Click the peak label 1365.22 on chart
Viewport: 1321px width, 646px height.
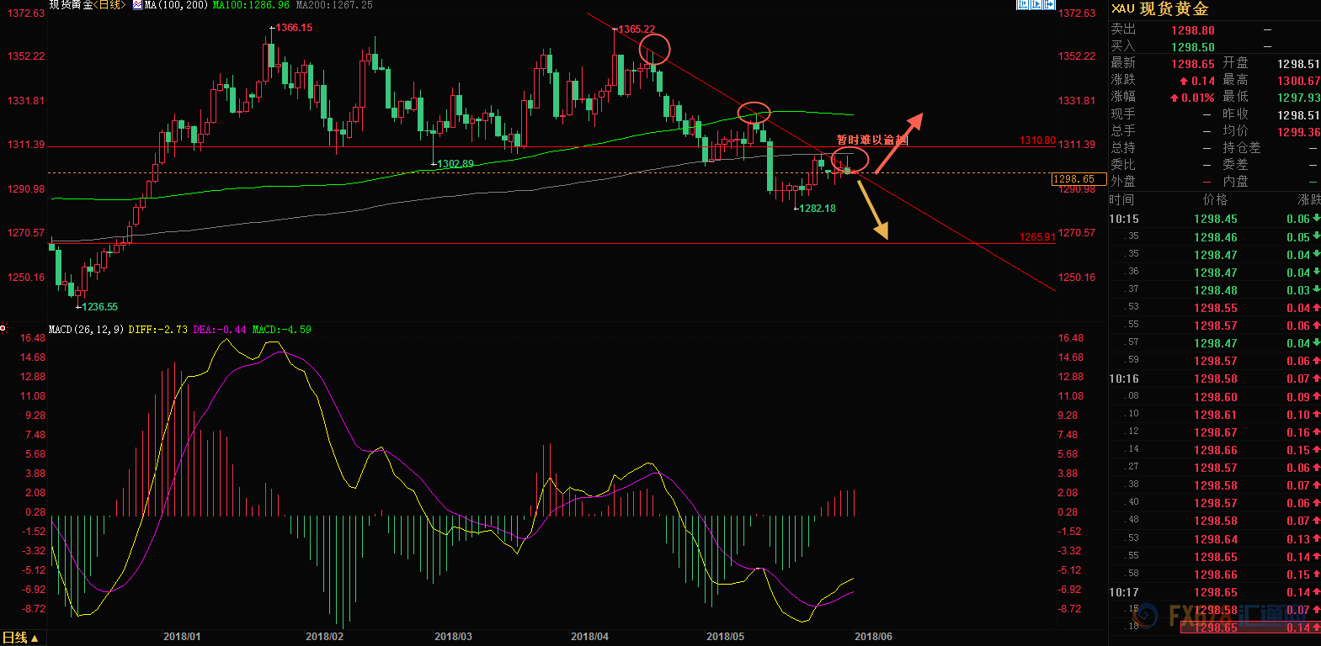(x=637, y=29)
